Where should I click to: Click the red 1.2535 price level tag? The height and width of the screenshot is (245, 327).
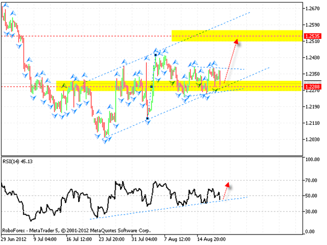312,36
